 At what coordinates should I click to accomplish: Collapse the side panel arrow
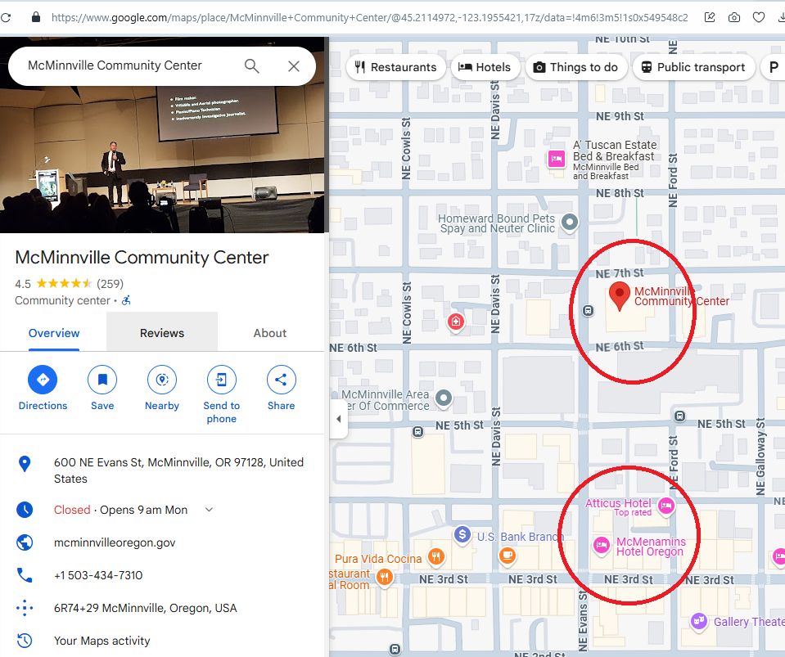click(x=339, y=419)
